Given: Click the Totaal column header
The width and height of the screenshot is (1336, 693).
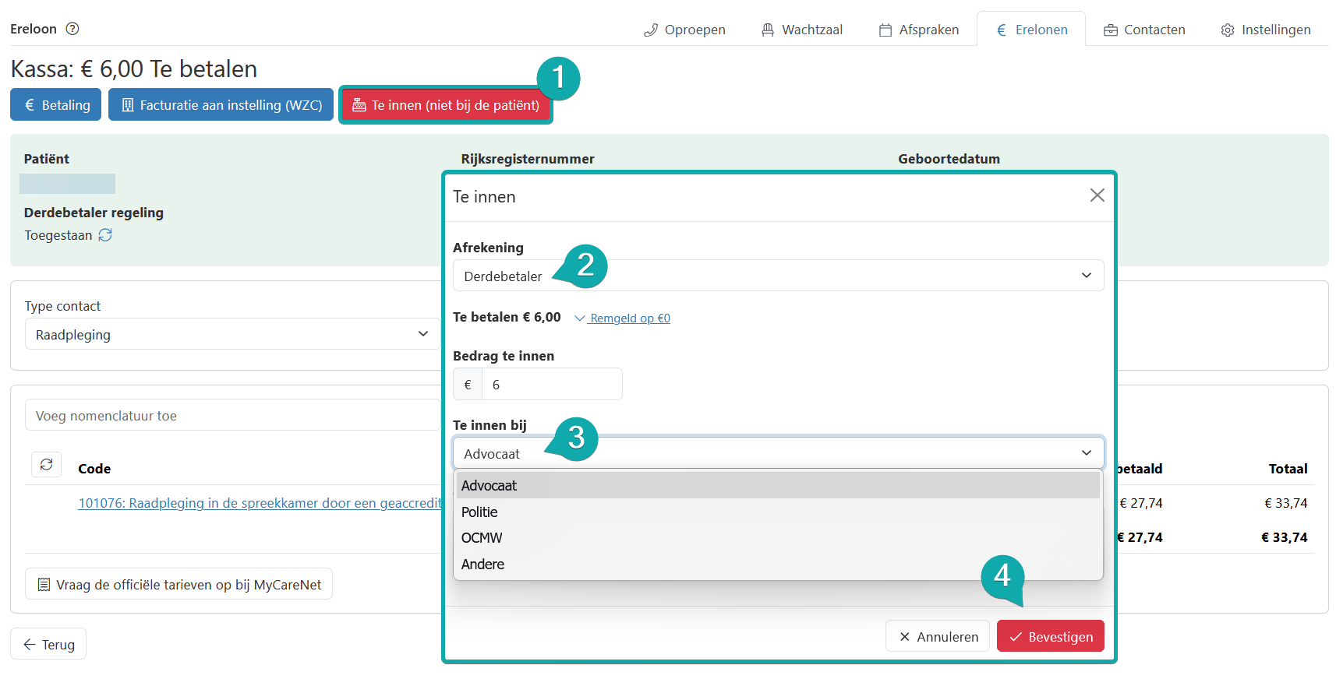Looking at the screenshot, I should coord(1288,469).
